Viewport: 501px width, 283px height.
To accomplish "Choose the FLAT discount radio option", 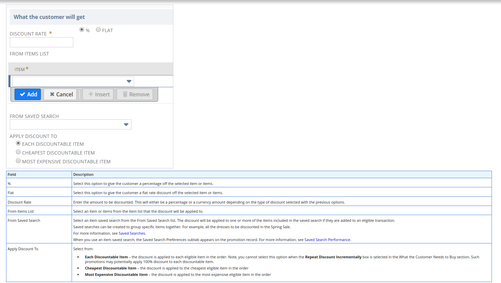I will [98, 30].
